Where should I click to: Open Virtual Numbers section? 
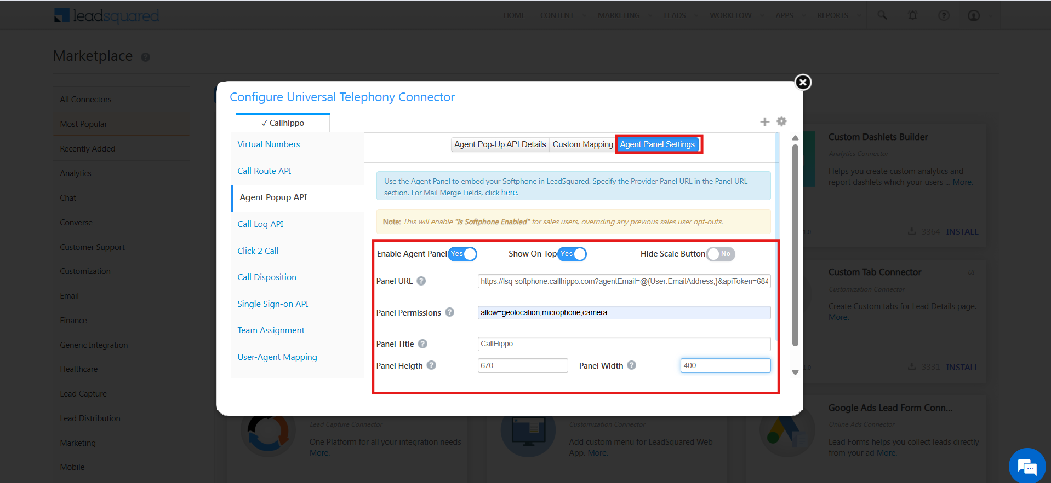(x=298, y=145)
